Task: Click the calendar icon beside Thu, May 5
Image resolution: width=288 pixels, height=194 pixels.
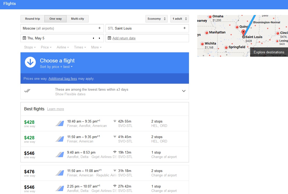Action: (24, 38)
